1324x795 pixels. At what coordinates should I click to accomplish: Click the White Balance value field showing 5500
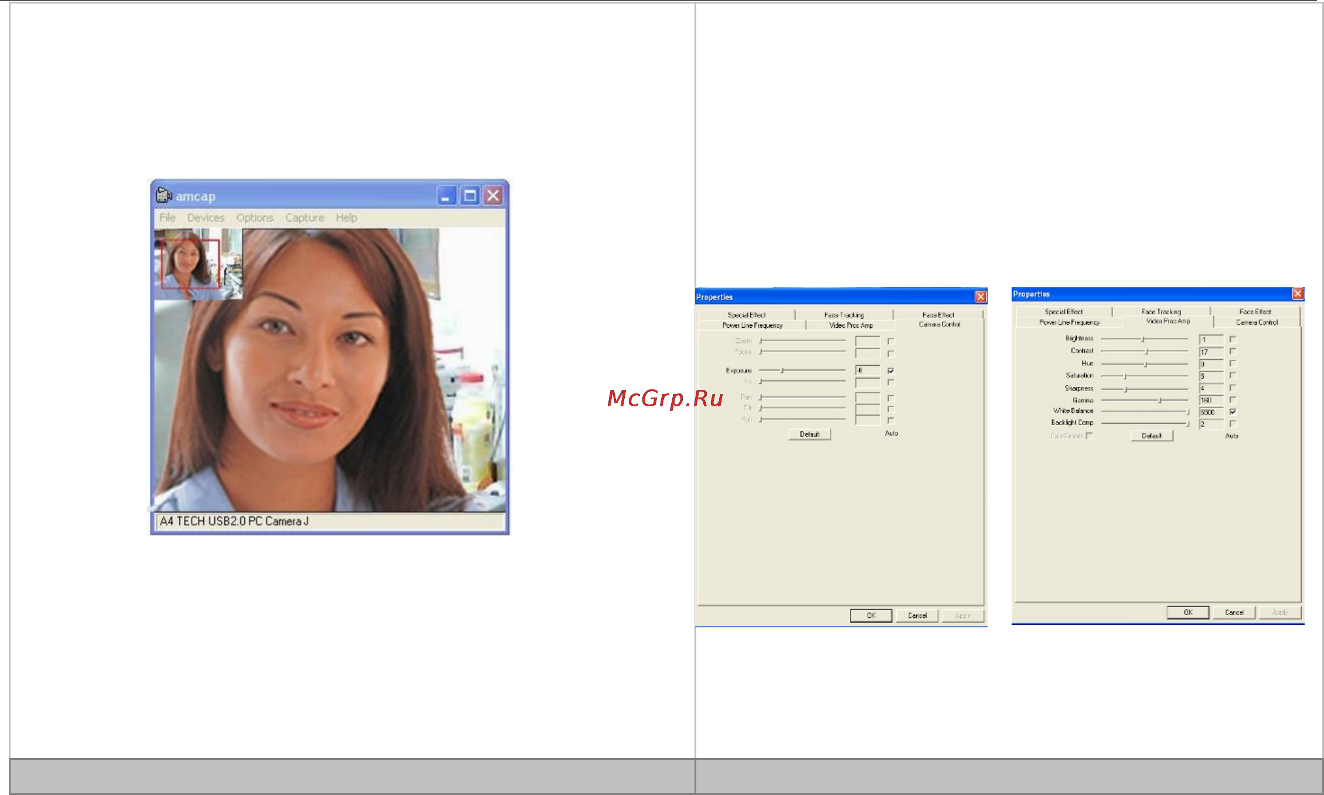point(1211,412)
